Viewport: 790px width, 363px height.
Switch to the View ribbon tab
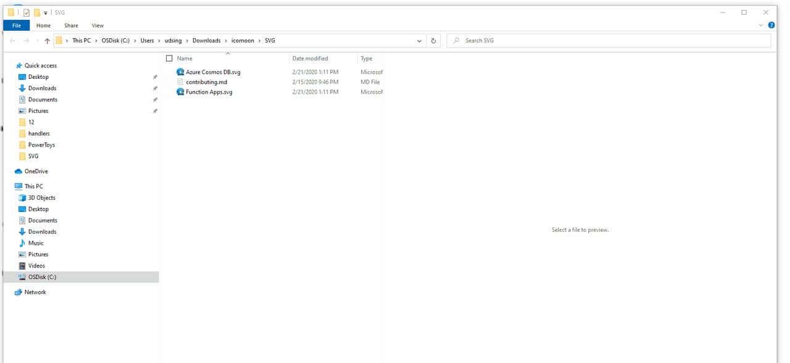pos(98,25)
